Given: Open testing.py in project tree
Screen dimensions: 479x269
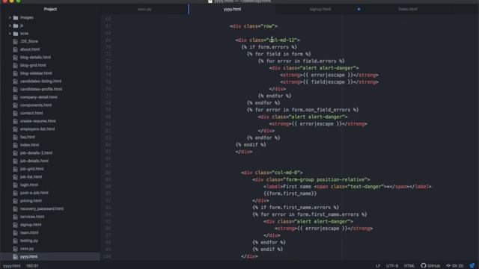Looking at the screenshot, I should coord(29,241).
